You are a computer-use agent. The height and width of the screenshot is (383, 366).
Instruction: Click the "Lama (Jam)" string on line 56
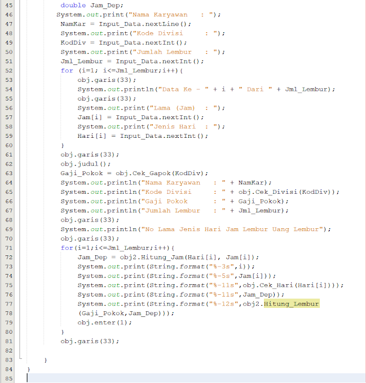click(184, 108)
